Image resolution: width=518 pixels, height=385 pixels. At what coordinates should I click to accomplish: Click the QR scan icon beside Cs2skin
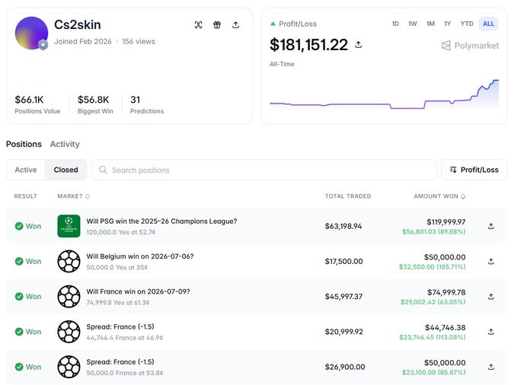point(198,25)
